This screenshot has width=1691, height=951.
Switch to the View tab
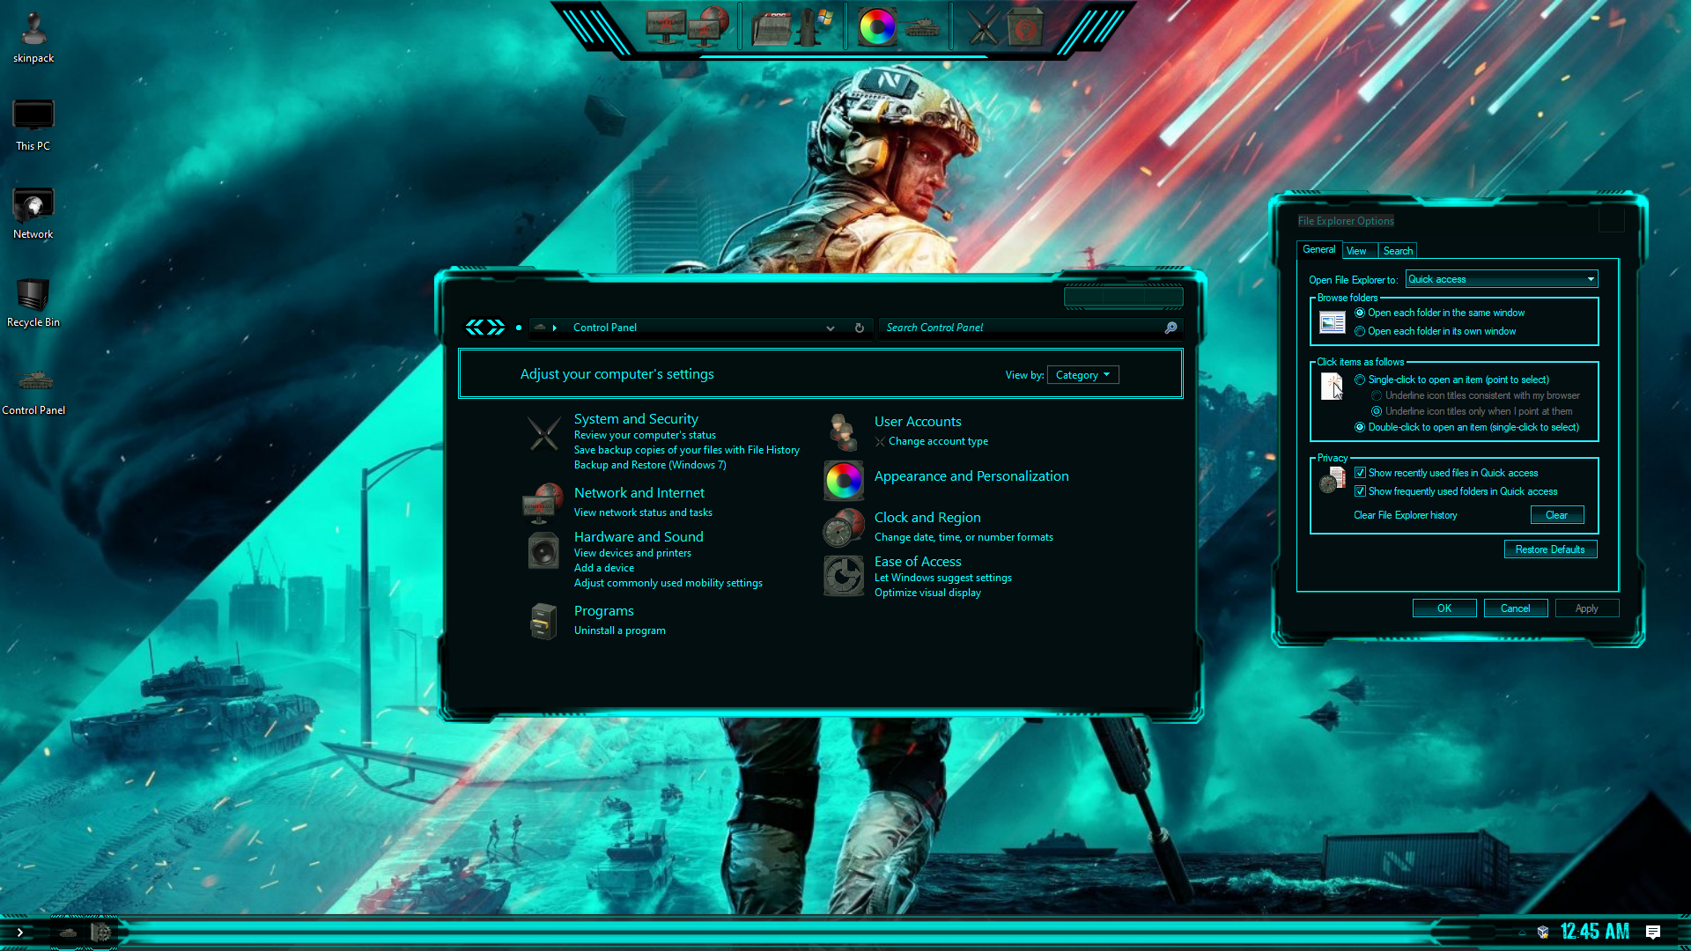tap(1355, 251)
